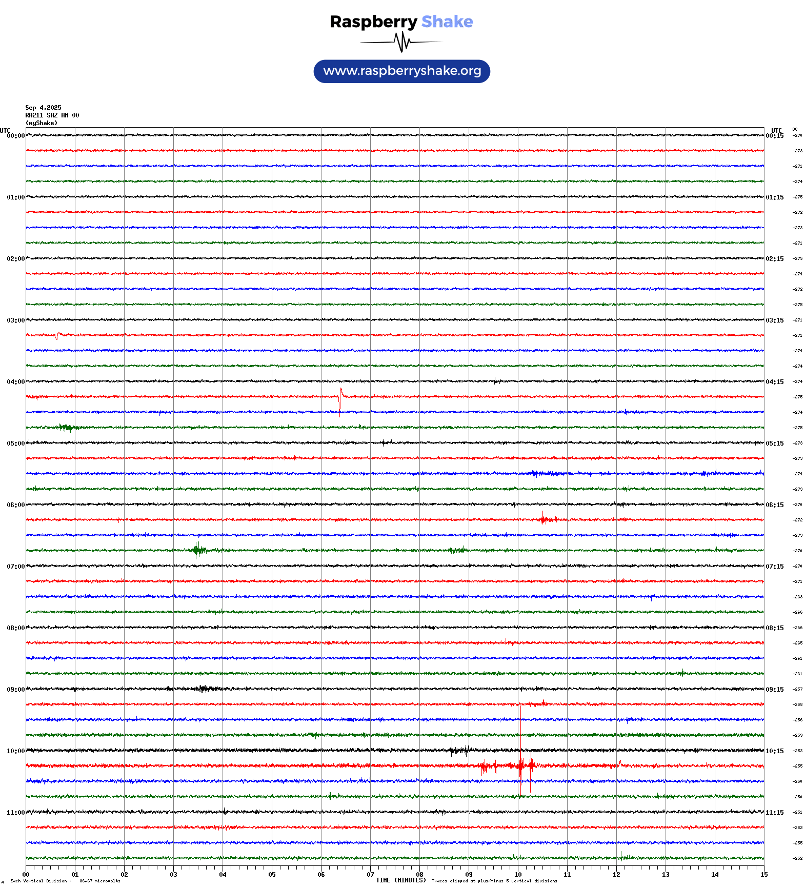
Task: Click the Raspberry Shake logo text
Action: 401,22
